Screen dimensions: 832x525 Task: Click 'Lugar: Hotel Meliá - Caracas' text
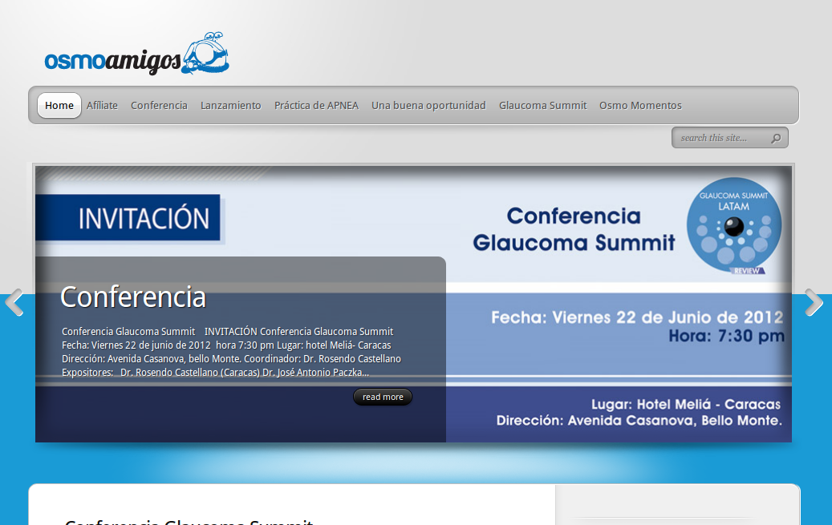point(686,405)
